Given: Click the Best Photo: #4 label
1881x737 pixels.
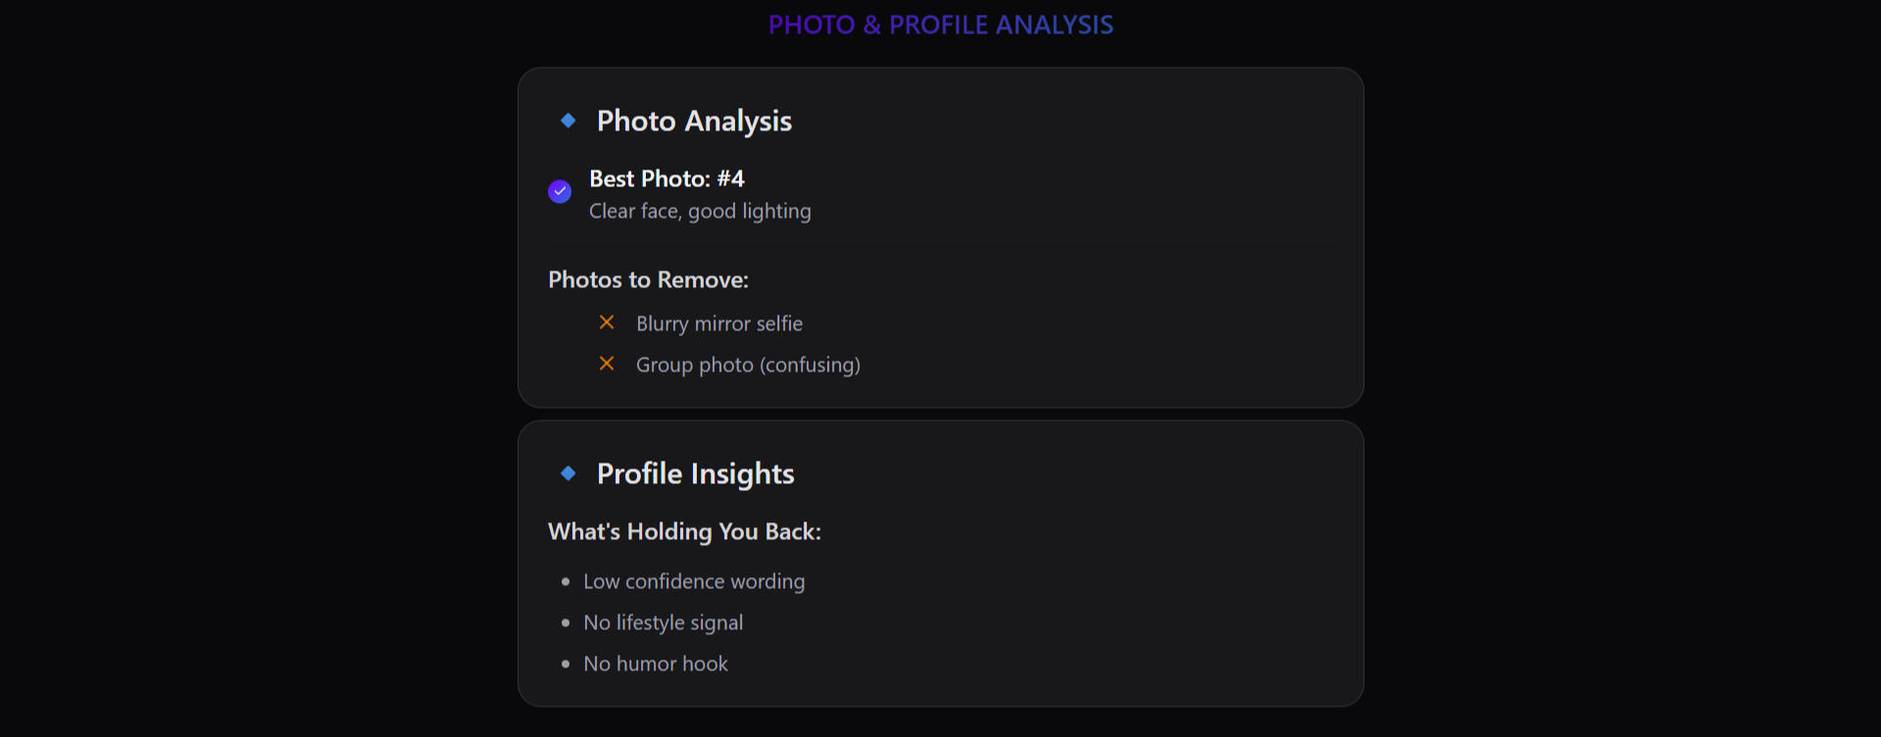Looking at the screenshot, I should tap(667, 178).
